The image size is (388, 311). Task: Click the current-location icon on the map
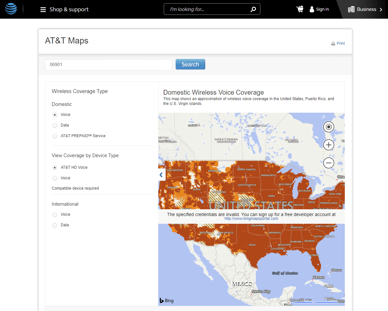[328, 127]
